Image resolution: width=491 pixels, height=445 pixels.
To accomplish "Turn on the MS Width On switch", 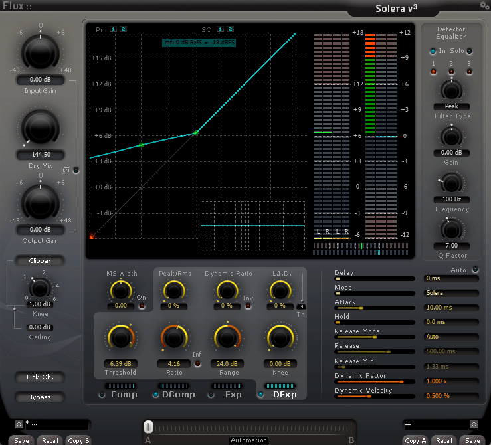I will tap(142, 306).
